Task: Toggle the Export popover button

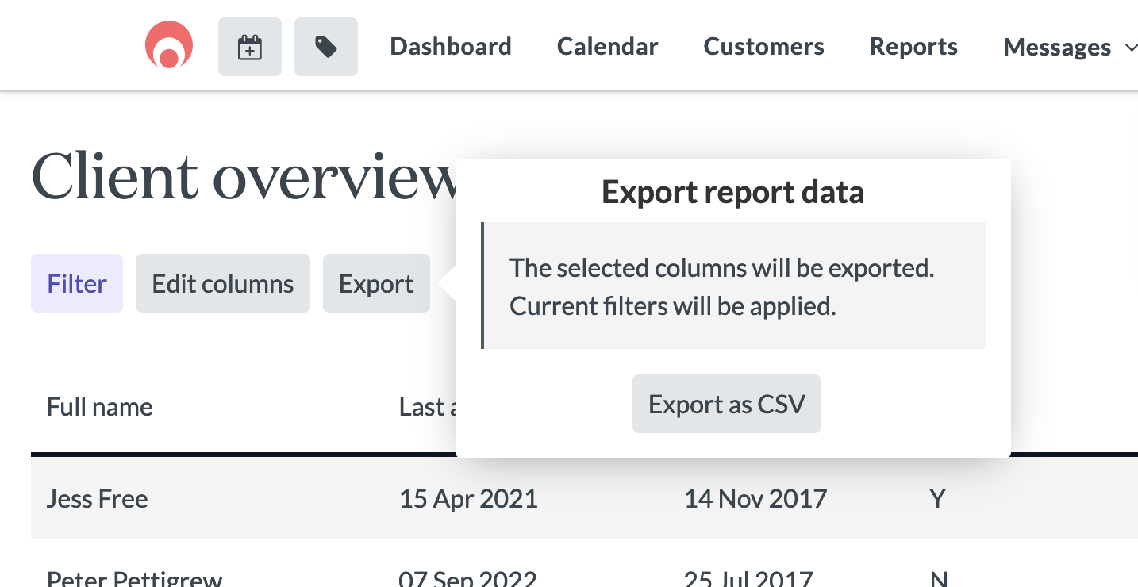Action: [376, 283]
